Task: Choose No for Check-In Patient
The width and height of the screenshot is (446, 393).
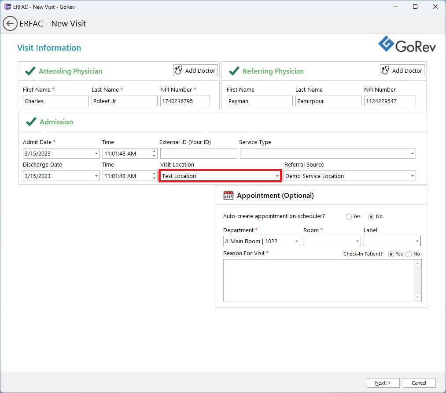Action: pyautogui.click(x=409, y=254)
